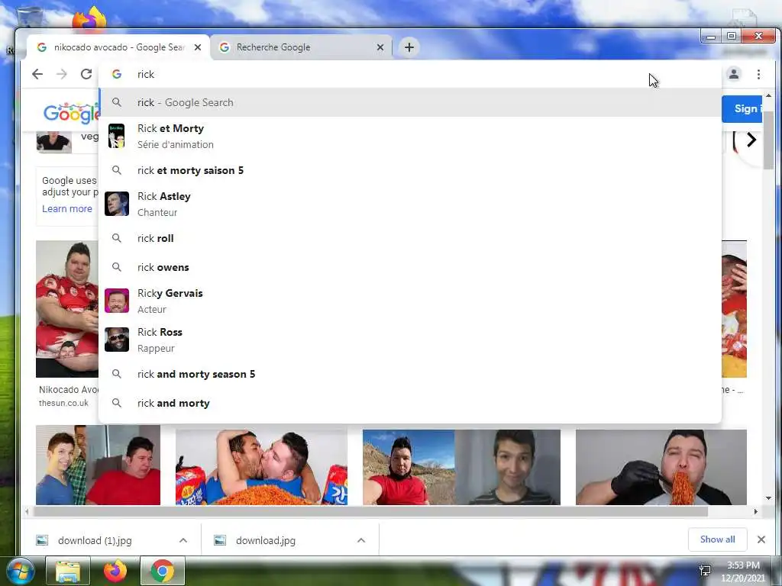Viewport: 782px width, 586px height.
Task: Click the Rick et Morty thumbnail icon
Action: tap(117, 136)
